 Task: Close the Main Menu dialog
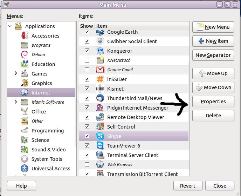pyautogui.click(x=220, y=186)
